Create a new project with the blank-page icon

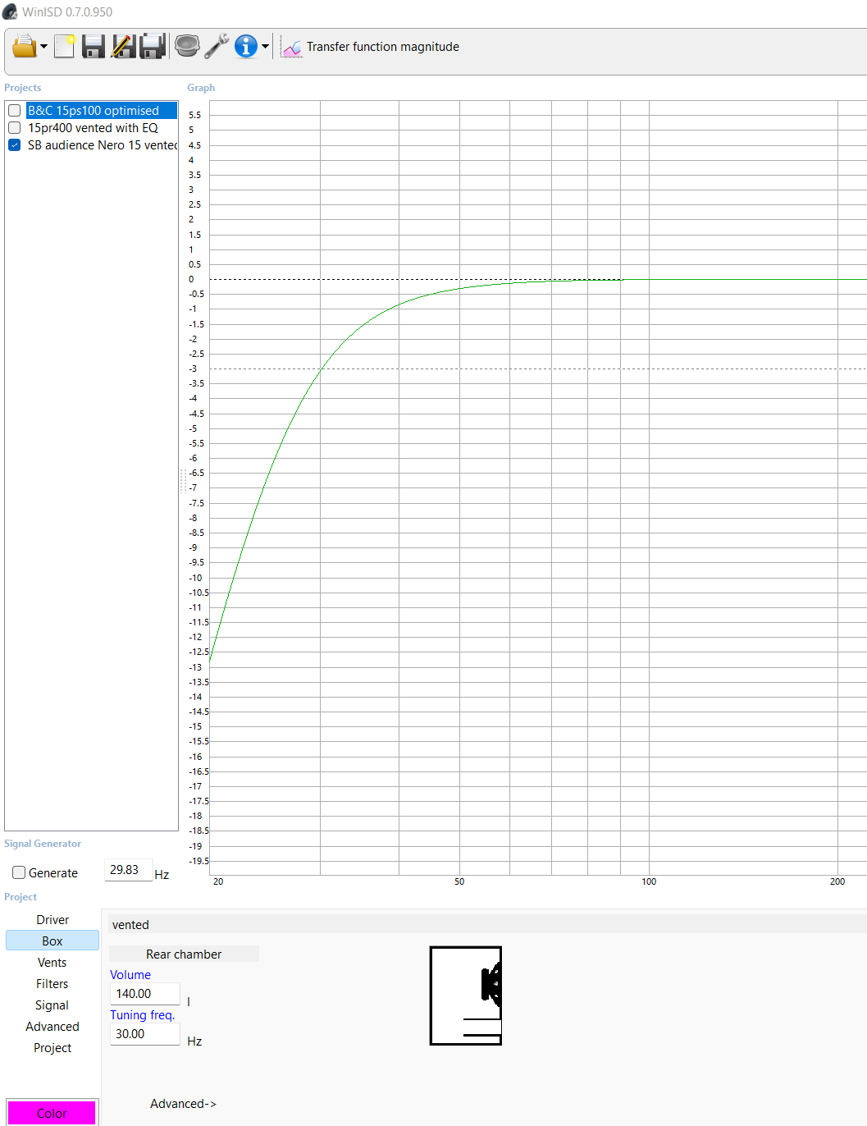point(65,46)
